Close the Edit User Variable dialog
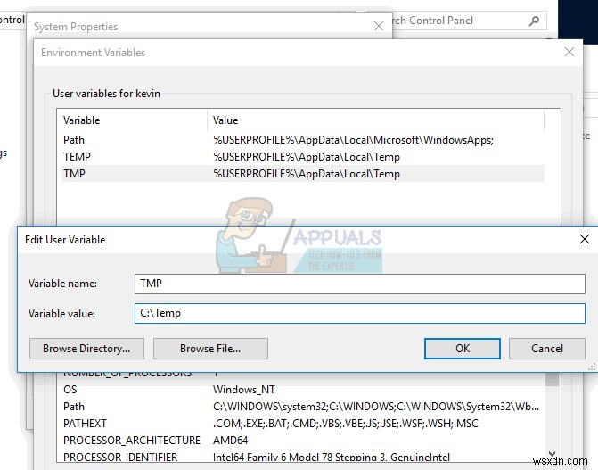Screen dimensions: 598x470 tap(585, 239)
